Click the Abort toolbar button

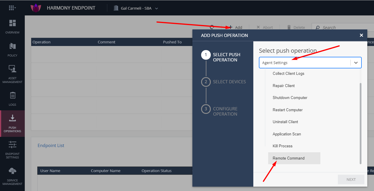coord(265,27)
